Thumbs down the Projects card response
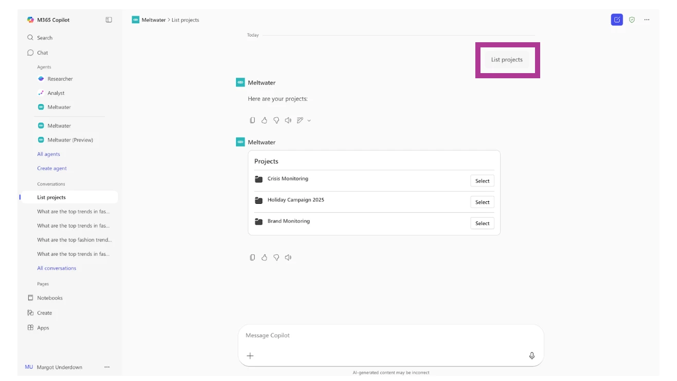The width and height of the screenshot is (677, 381). point(276,257)
